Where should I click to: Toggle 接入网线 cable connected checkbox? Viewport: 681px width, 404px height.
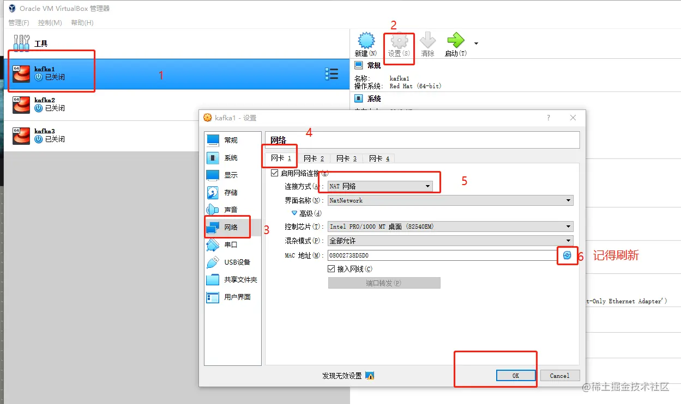331,268
